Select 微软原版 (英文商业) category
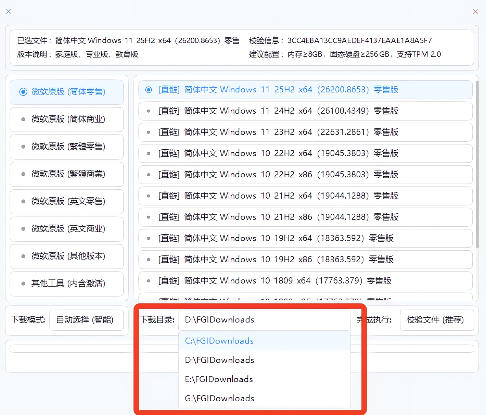The image size is (486, 415). click(67, 229)
